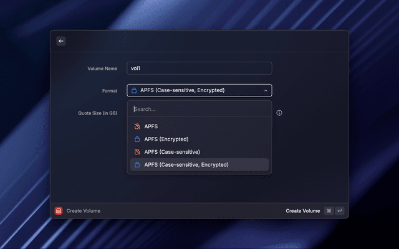Viewport: 399px width, 249px height.
Task: Click the Volume Name input containing vol1
Action: click(199, 68)
